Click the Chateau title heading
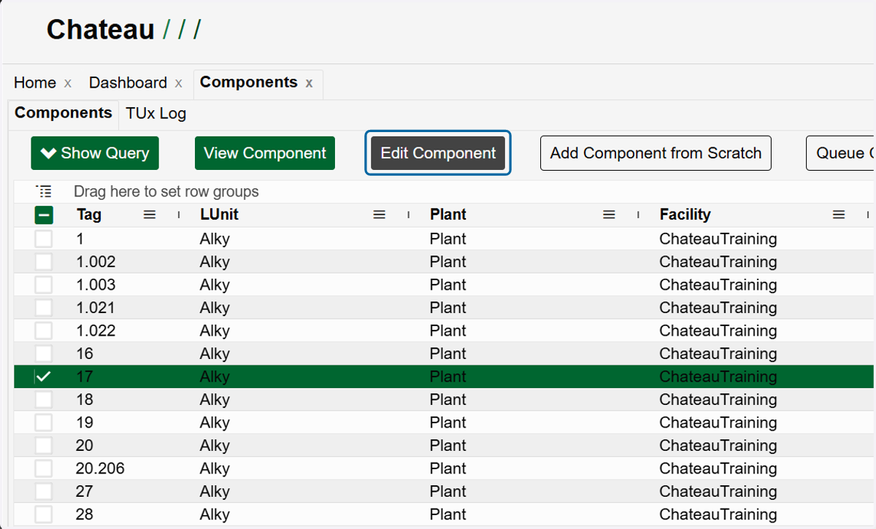This screenshot has height=529, width=876. (x=101, y=30)
